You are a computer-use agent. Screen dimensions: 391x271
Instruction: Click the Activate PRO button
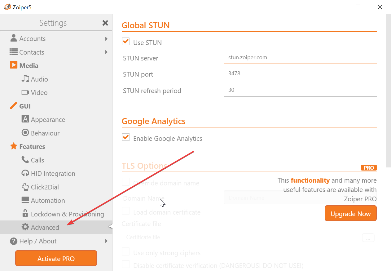click(56, 258)
